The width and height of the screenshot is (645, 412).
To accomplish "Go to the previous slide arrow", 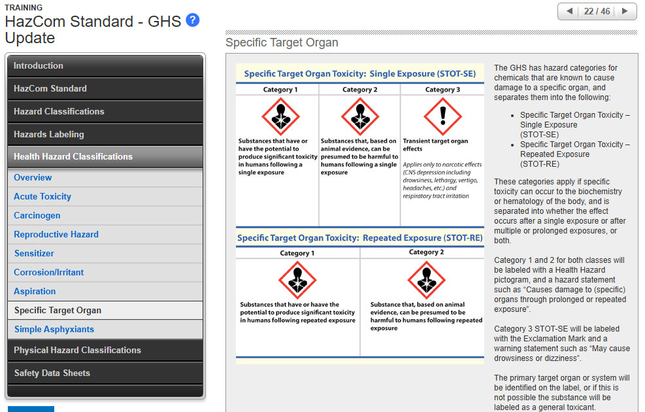I will (569, 11).
